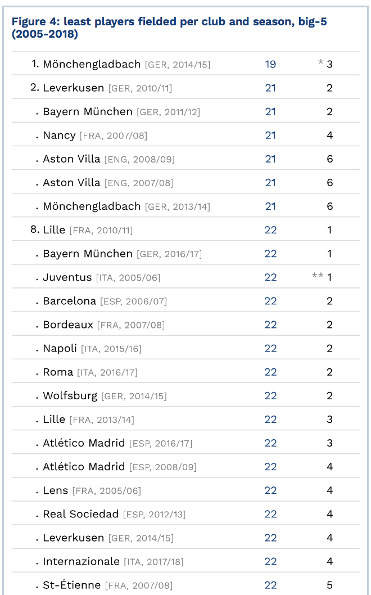Click Juventus 2005/06 entry
Viewport: 371px width, 595px height.
click(185, 277)
